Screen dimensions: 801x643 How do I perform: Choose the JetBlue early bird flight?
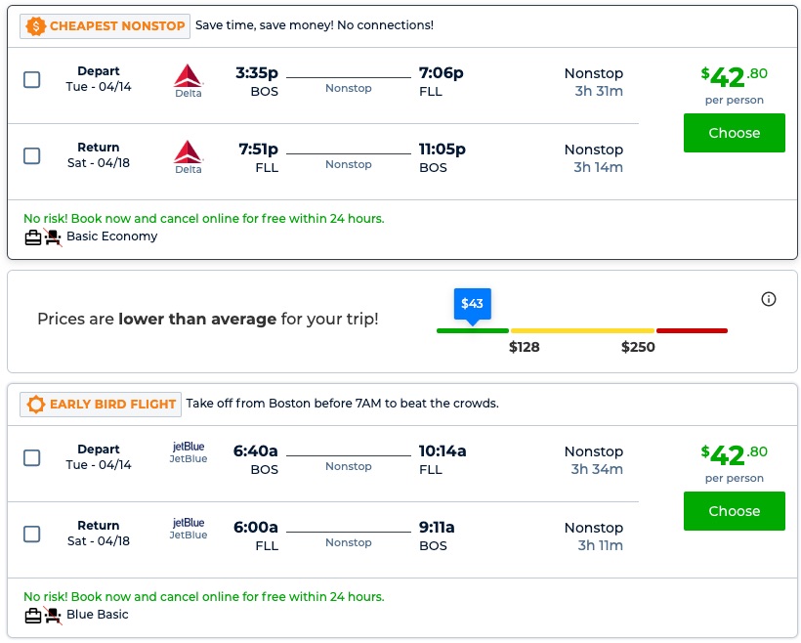point(734,511)
